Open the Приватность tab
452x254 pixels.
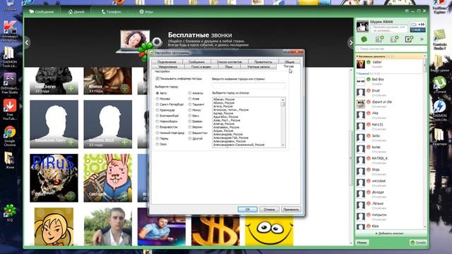pyautogui.click(x=263, y=62)
